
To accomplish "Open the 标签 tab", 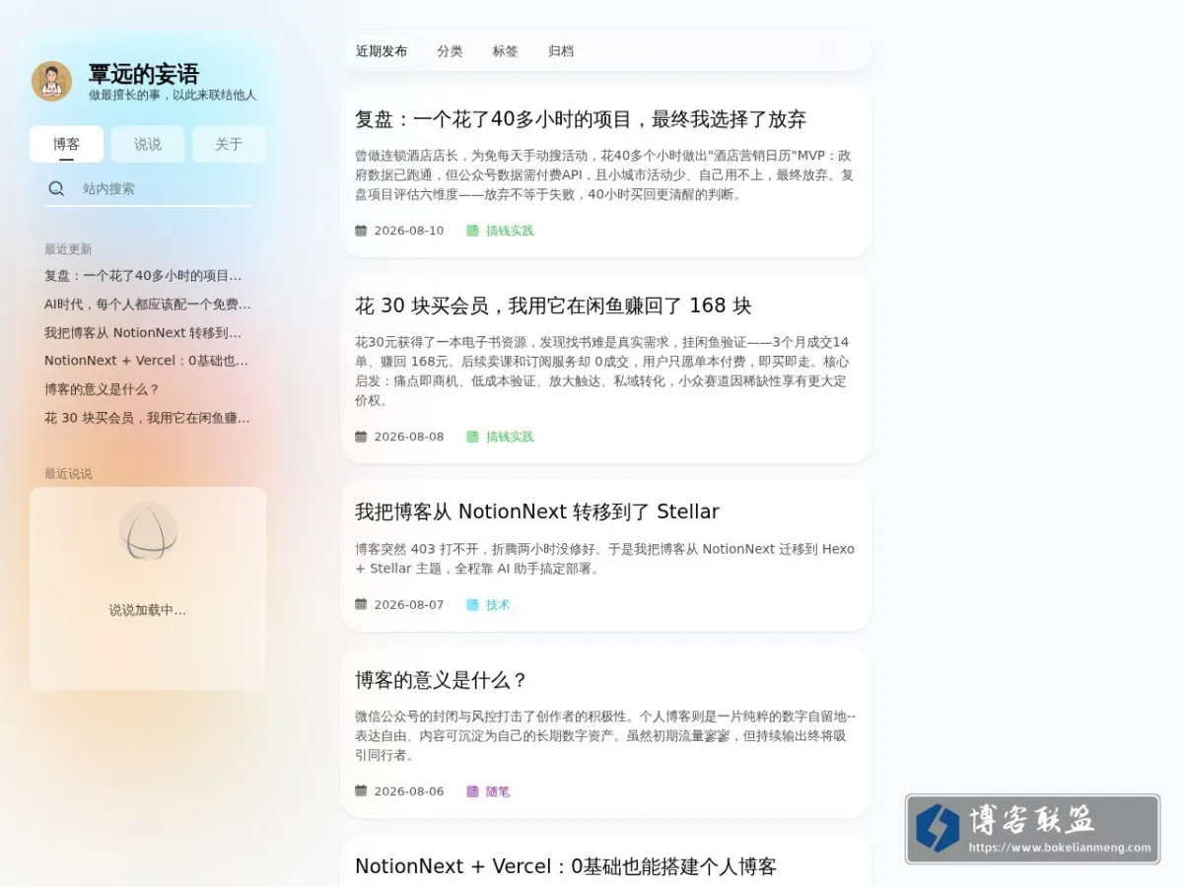I will [x=505, y=51].
